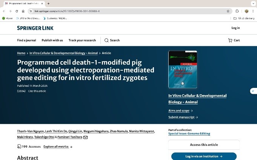The height and width of the screenshot is (160, 257).
Task: Go to the browser home button
Action: (23, 11)
